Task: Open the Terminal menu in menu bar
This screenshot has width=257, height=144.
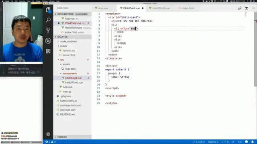Action: [45, 1]
